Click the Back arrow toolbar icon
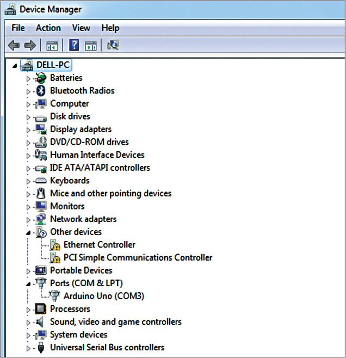 (x=14, y=46)
